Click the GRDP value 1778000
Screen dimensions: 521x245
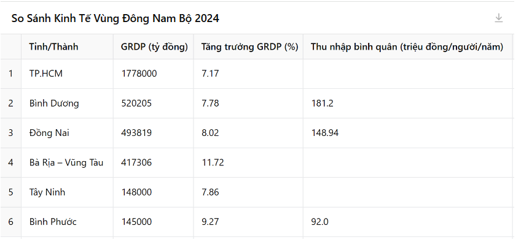tap(139, 73)
